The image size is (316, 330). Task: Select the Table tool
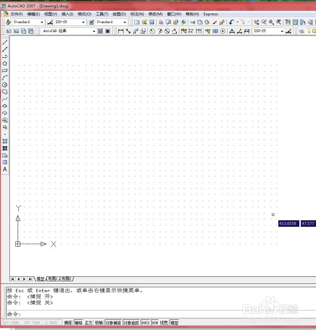click(x=5, y=162)
